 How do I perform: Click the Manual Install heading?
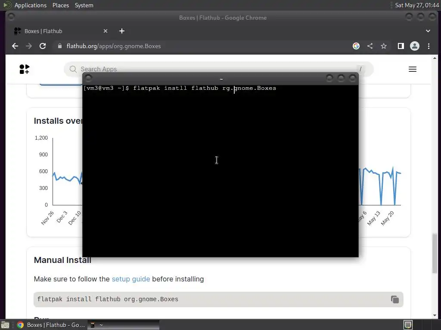(x=62, y=260)
